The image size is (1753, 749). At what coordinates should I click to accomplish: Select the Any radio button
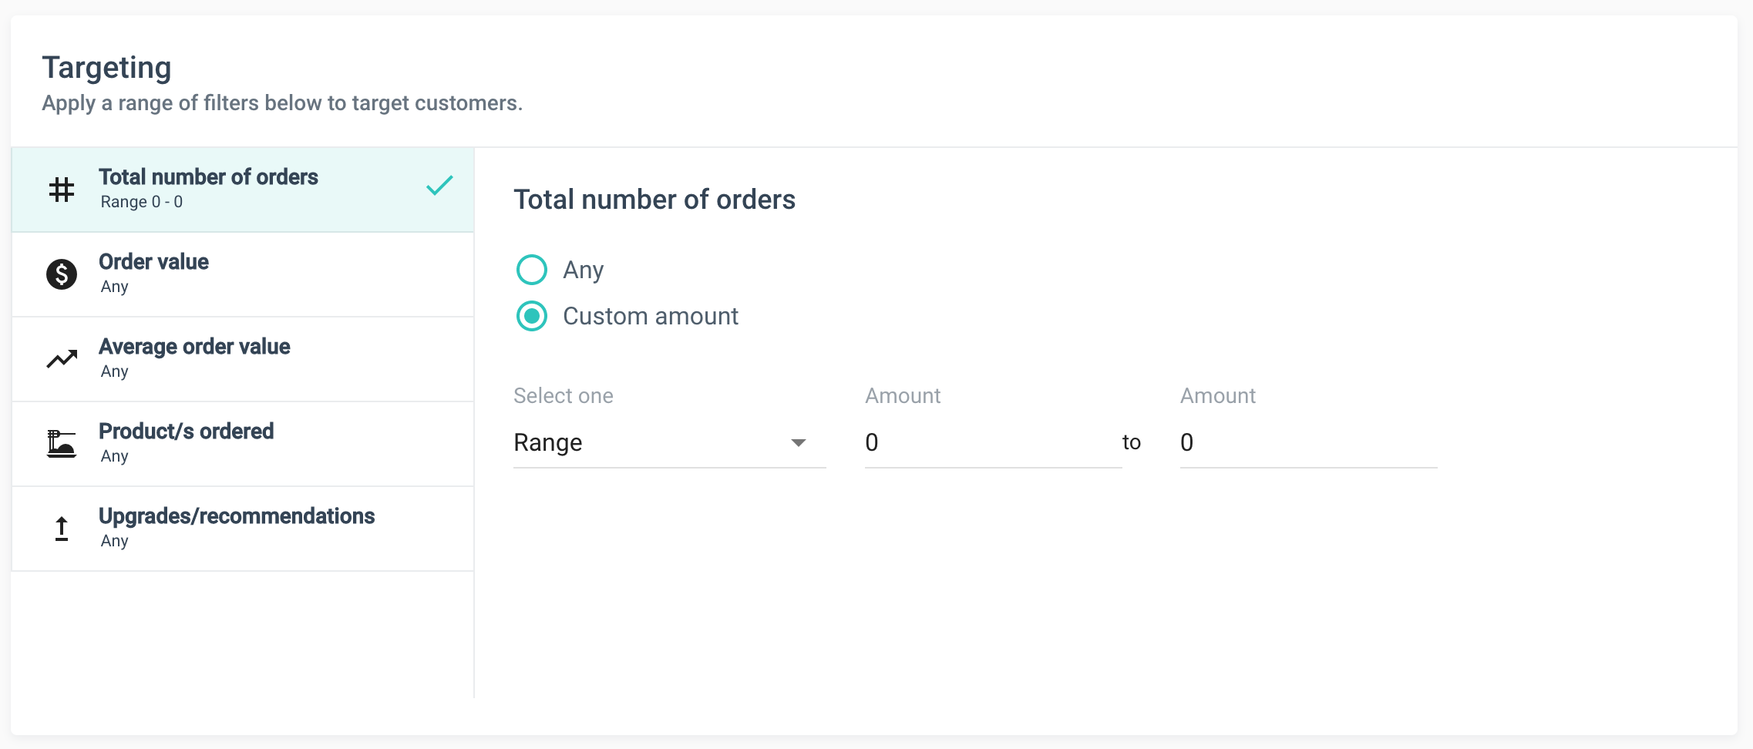(x=532, y=270)
